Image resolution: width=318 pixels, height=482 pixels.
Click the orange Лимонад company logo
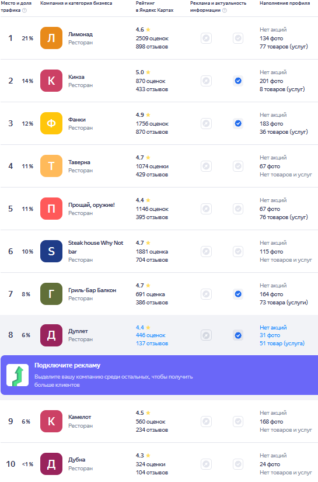pyautogui.click(x=51, y=38)
